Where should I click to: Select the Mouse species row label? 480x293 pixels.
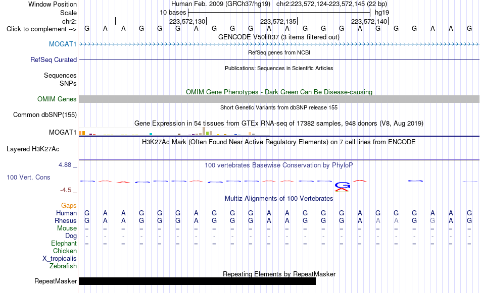(67, 228)
